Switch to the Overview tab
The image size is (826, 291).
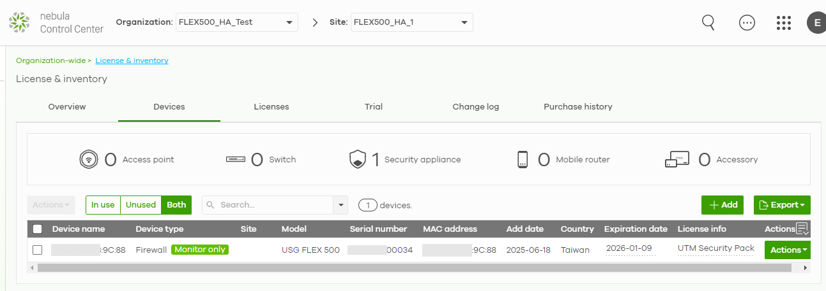(x=67, y=106)
